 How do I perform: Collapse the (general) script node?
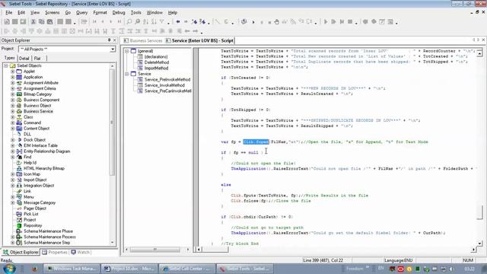(127, 51)
